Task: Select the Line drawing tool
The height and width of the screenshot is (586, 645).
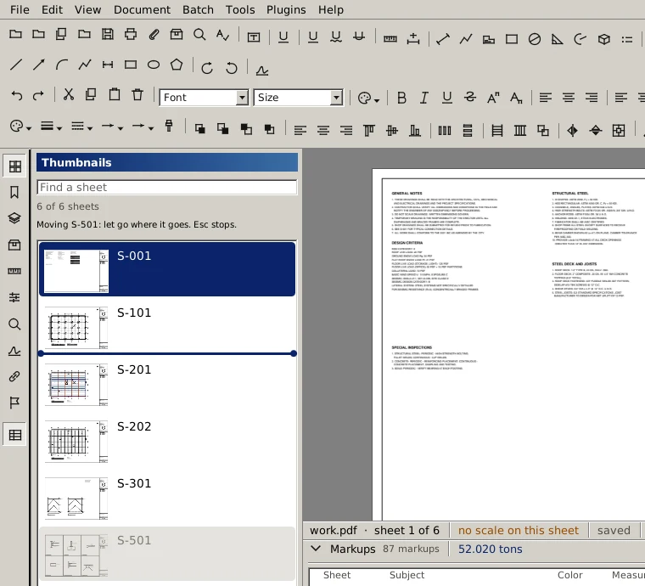Action: tap(15, 65)
